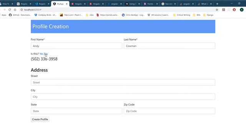The image size is (246, 138).
Task: Minimize the browser window
Action: pyautogui.click(x=231, y=3)
